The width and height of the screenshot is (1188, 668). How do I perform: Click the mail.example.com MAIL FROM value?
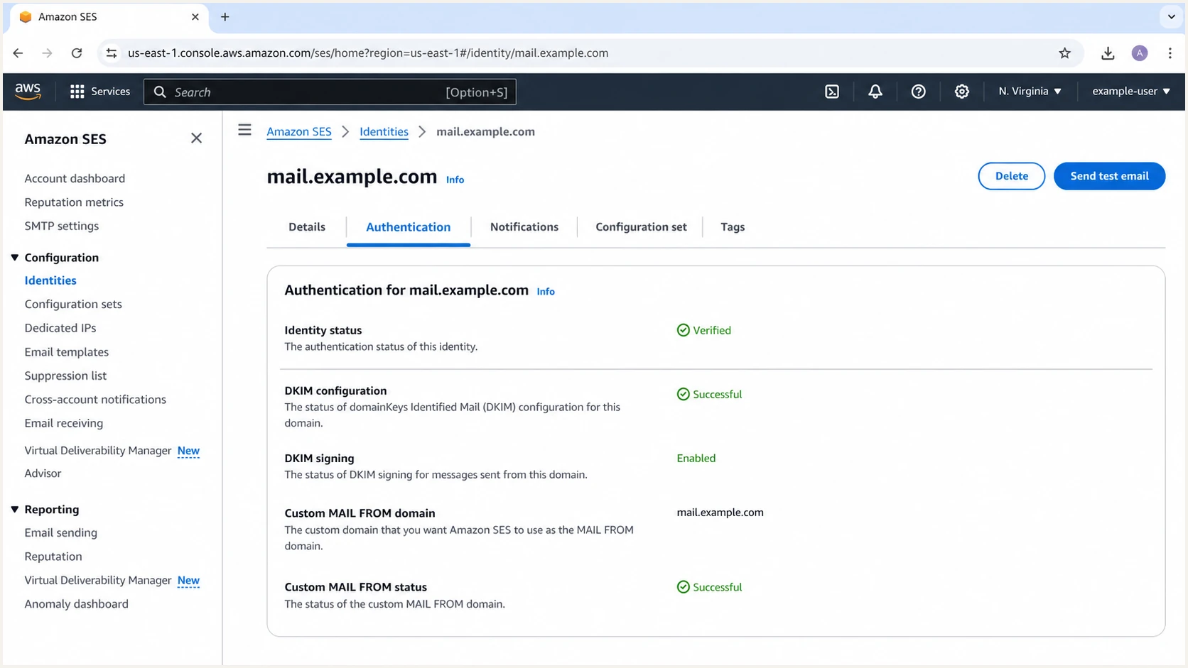[x=720, y=513]
